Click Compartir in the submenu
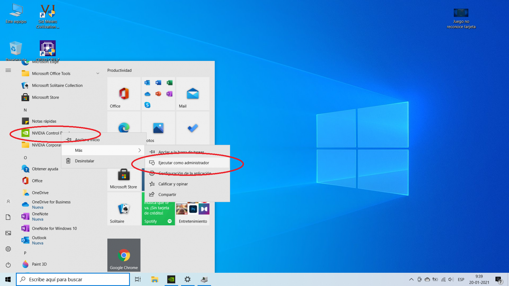Viewport: 509px width, 286px height. tap(188, 195)
